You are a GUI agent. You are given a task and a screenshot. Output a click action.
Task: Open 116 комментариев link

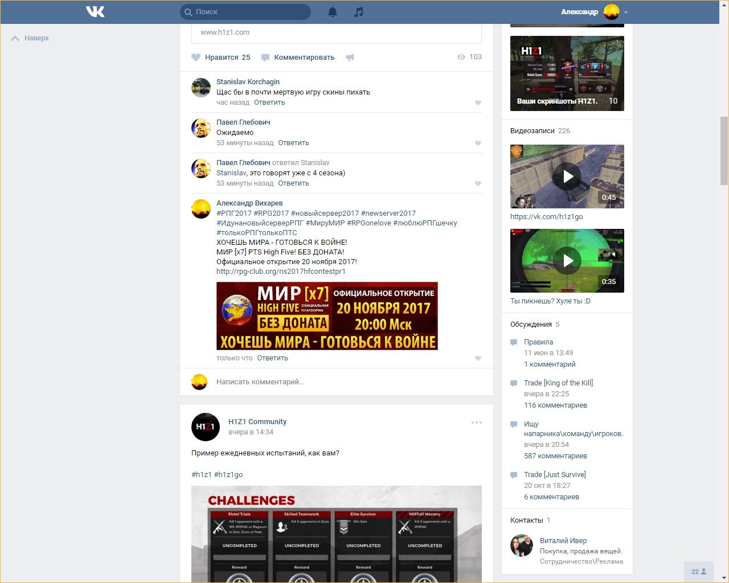[x=556, y=405]
